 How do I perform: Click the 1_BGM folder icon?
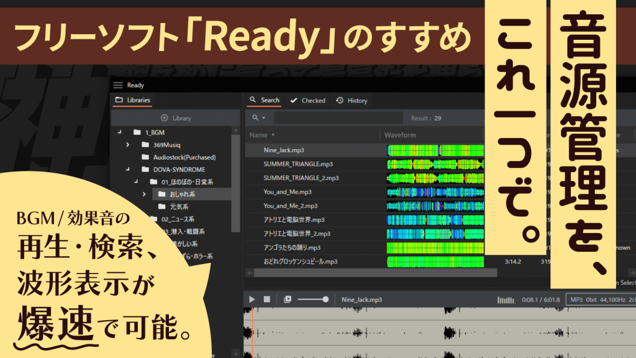coord(137,132)
